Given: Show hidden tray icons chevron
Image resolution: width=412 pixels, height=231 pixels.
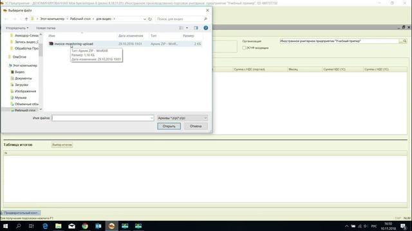Looking at the screenshot, I should coord(346,227).
